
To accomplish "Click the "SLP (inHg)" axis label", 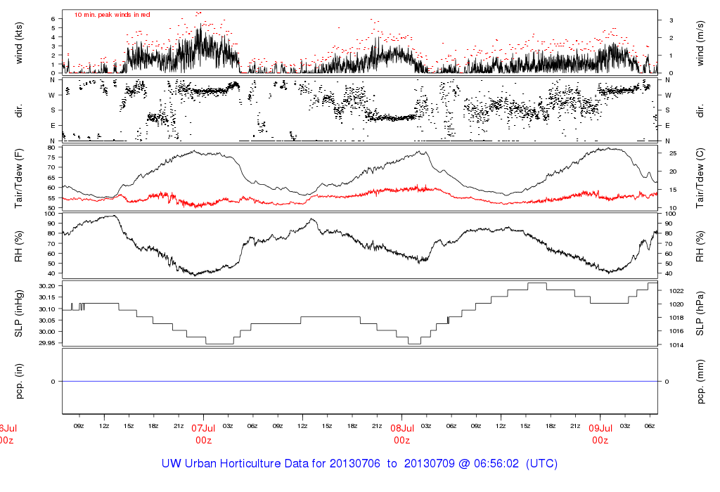I will [x=19, y=313].
